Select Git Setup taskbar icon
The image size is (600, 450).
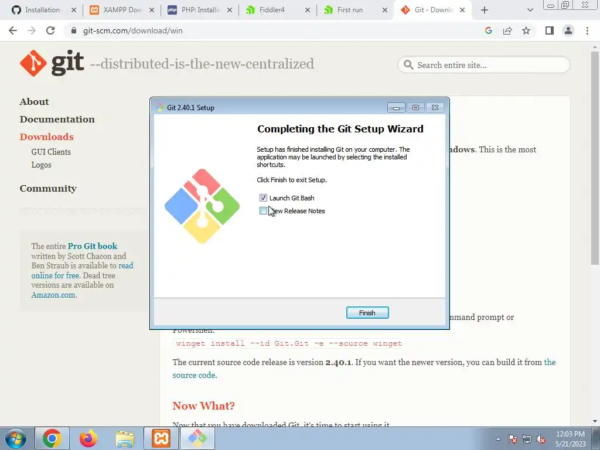197,438
